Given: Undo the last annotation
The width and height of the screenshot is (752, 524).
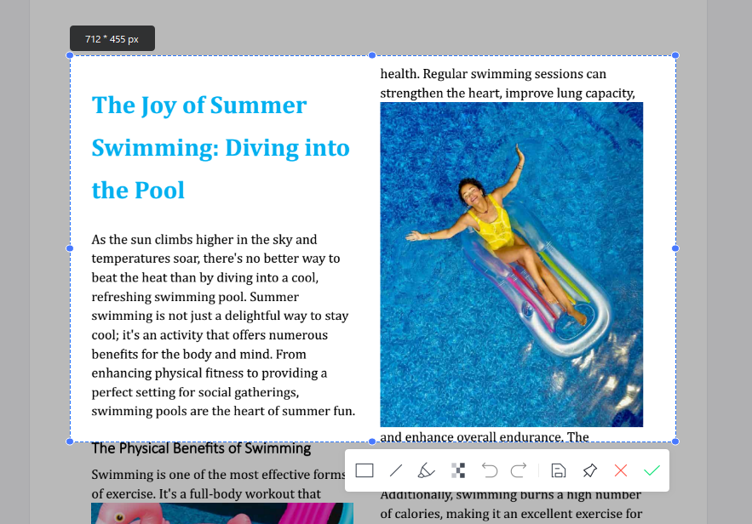Looking at the screenshot, I should [490, 470].
